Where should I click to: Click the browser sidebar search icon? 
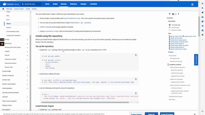click(202, 4)
